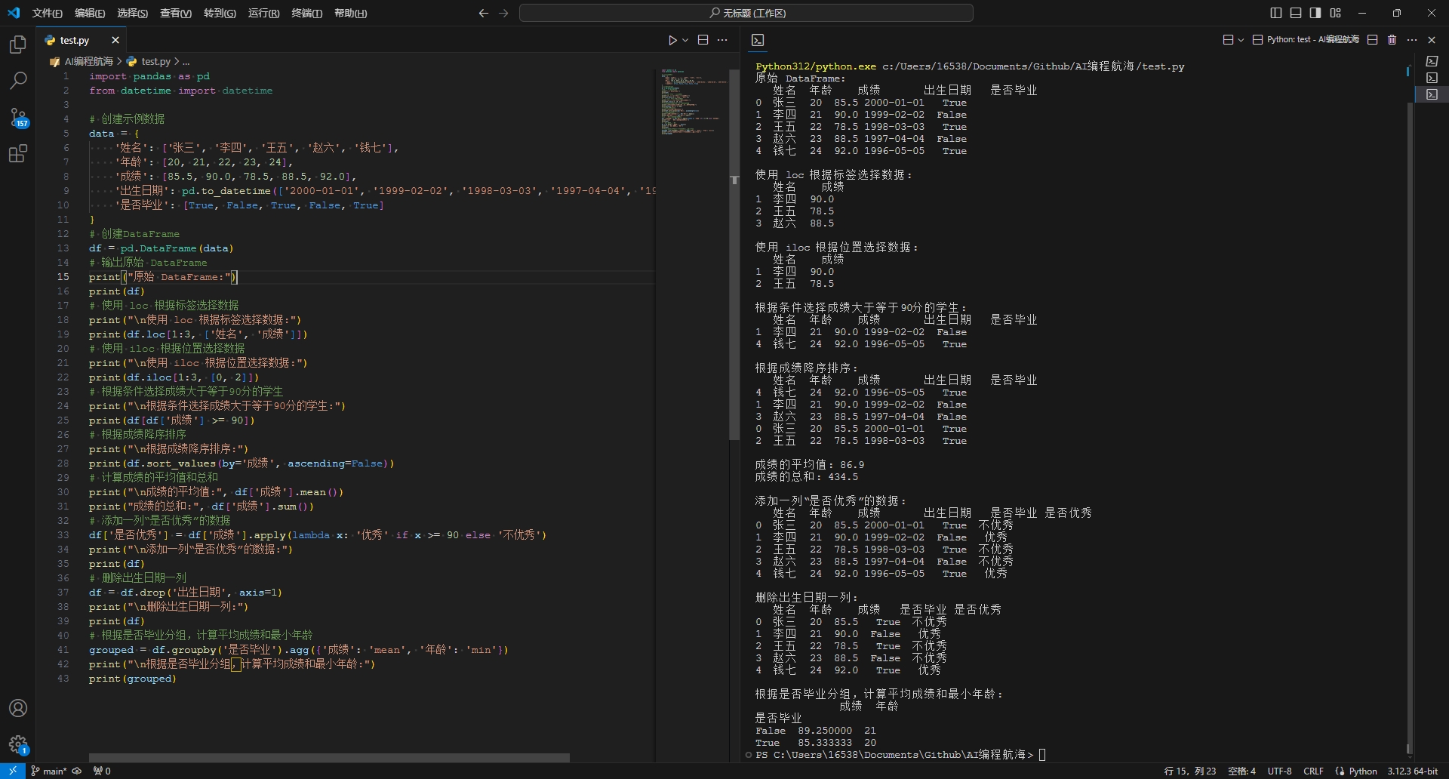Image resolution: width=1449 pixels, height=779 pixels.
Task: Toggle the primary side bar layout
Action: (x=1276, y=13)
